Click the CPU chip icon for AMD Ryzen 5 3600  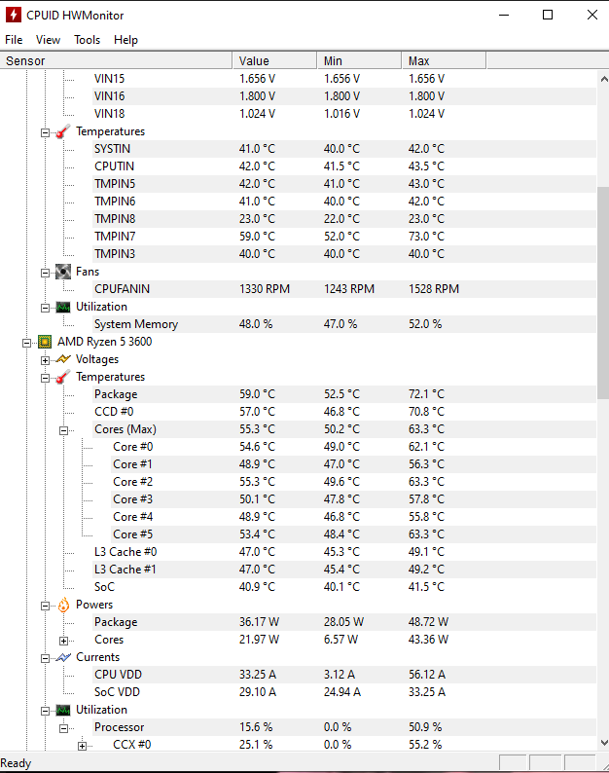[x=45, y=342]
